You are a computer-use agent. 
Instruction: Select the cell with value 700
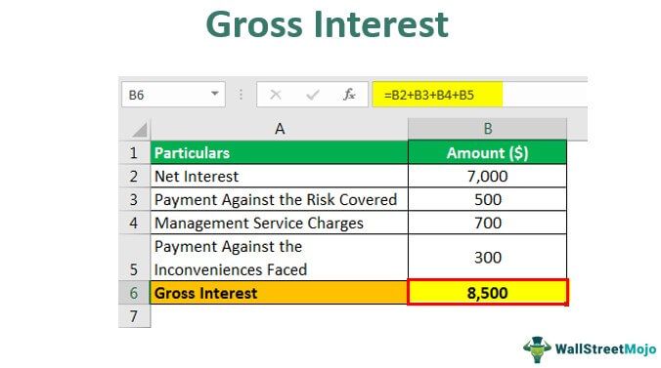point(487,223)
